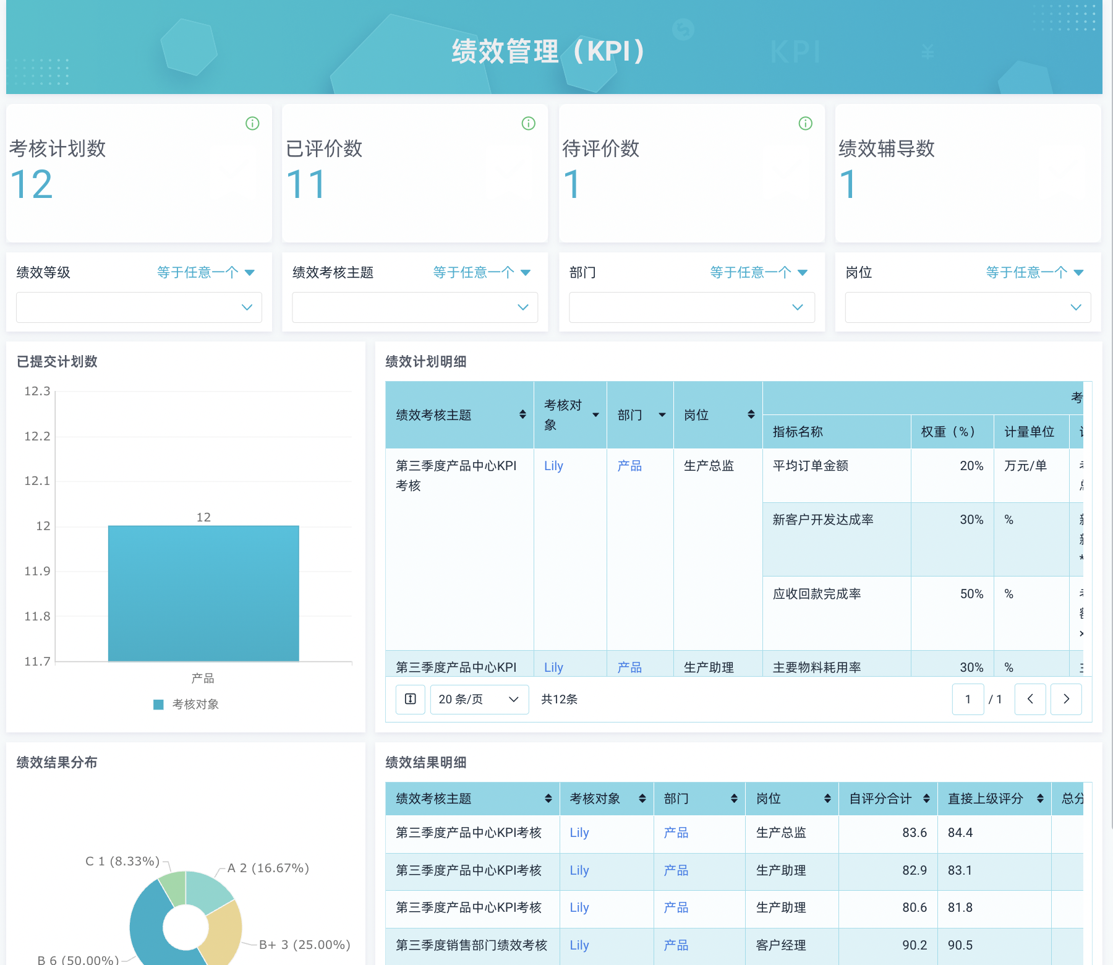Sort 自评分合计 column in results table
The width and height of the screenshot is (1113, 965).
pos(926,799)
